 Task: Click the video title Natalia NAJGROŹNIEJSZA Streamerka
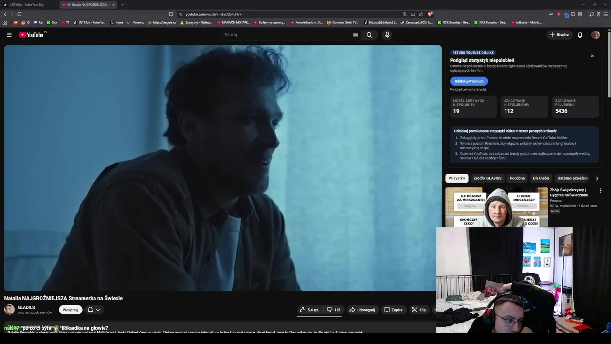[63, 298]
